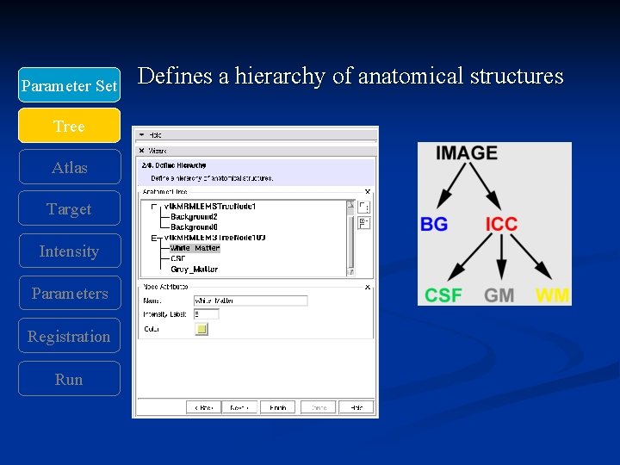Viewport: 620px width, 465px height.
Task: Click the tree scrollbar down arrow
Action: [x=350, y=272]
